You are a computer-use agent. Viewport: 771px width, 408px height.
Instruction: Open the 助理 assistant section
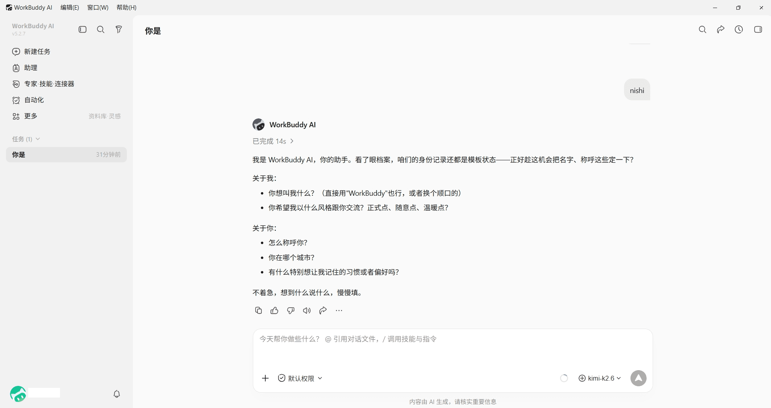(66, 68)
